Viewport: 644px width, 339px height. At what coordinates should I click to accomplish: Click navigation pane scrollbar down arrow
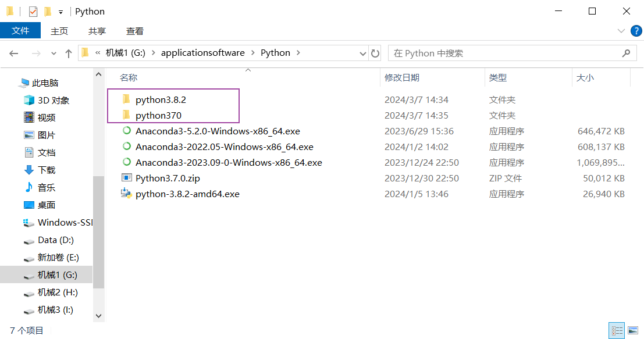point(98,316)
